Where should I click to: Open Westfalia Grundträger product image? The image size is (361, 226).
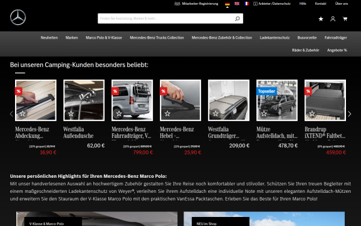coord(229,100)
